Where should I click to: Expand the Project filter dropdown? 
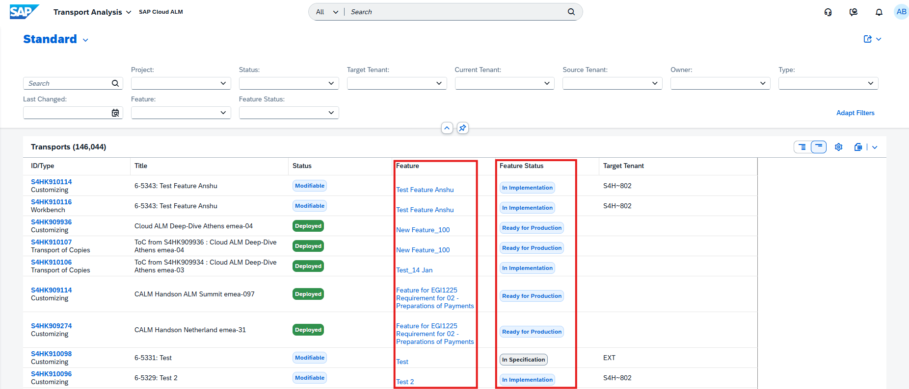[x=223, y=83]
